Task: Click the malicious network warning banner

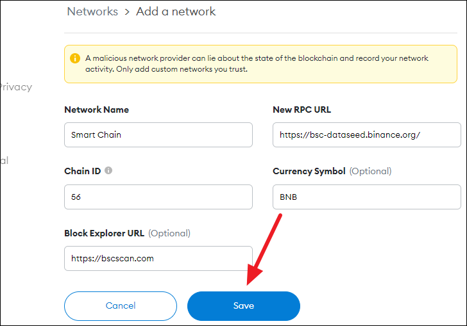Action: pos(260,64)
